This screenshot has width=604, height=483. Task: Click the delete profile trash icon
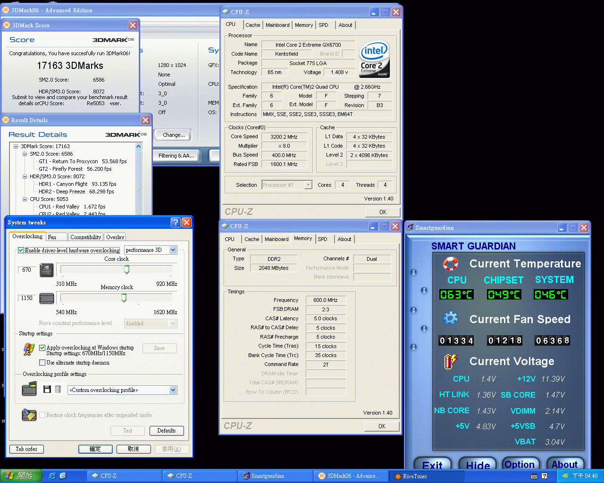coord(58,389)
